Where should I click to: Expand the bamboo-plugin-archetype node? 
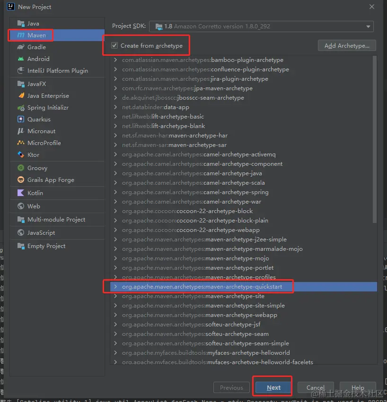(115, 60)
